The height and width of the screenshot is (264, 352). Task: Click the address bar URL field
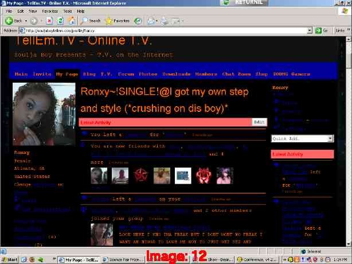click(x=166, y=30)
